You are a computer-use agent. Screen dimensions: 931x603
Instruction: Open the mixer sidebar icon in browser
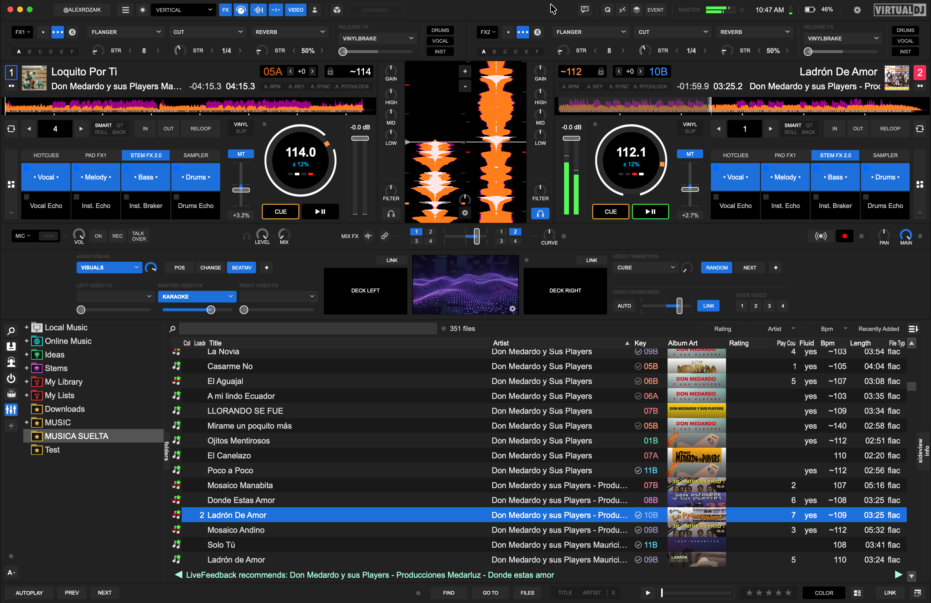click(x=11, y=410)
